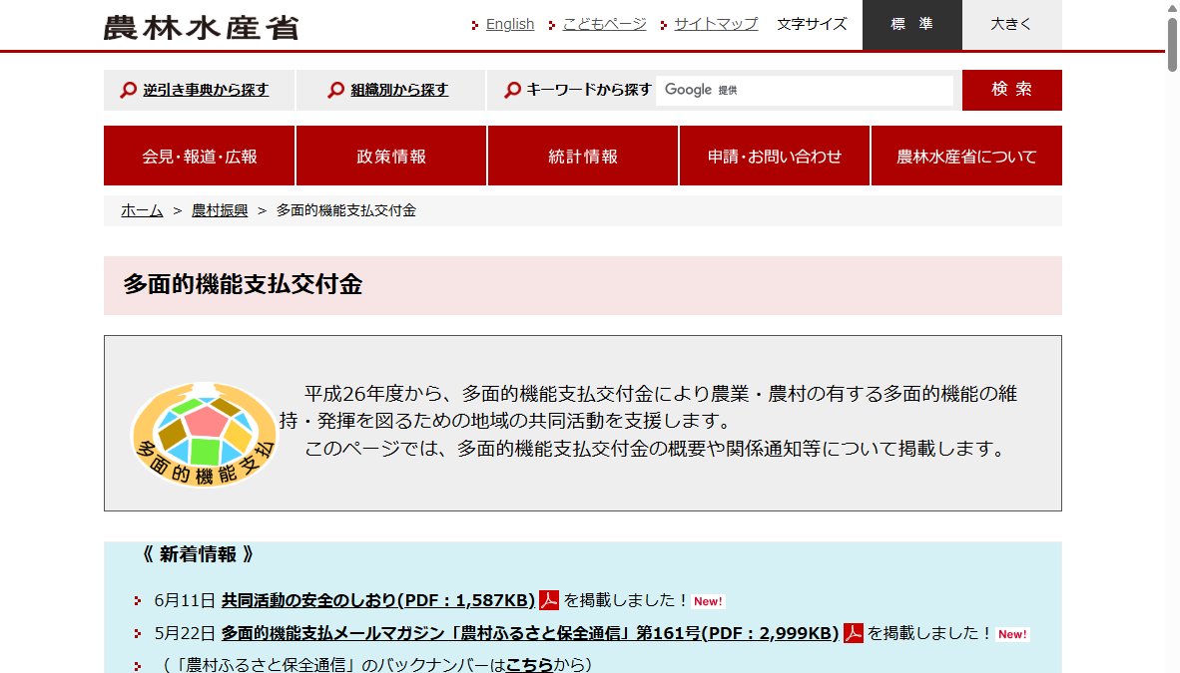Click the arrow bullet before こどもページ

pos(552,26)
